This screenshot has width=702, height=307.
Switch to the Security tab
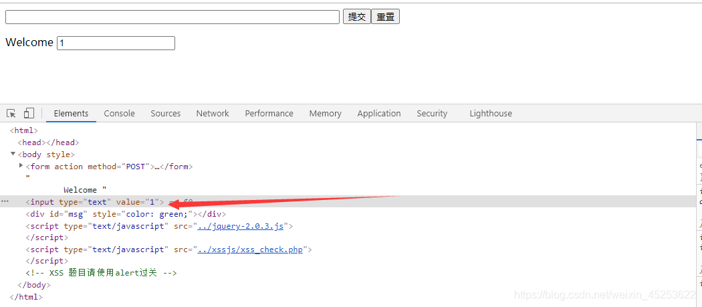click(432, 114)
